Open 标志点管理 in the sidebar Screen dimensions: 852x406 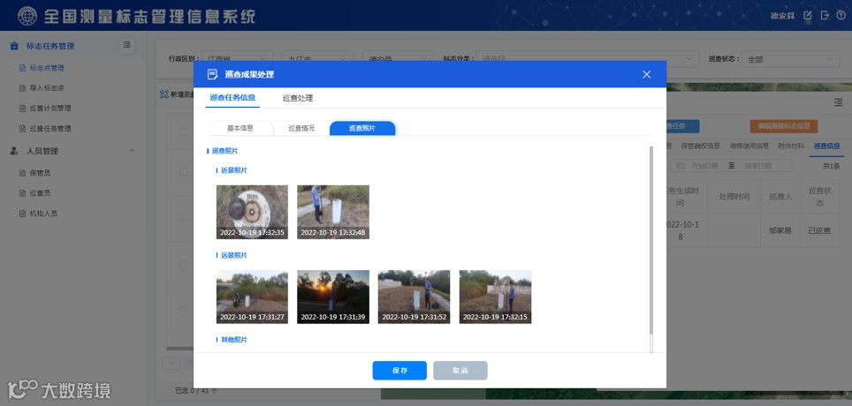point(47,68)
